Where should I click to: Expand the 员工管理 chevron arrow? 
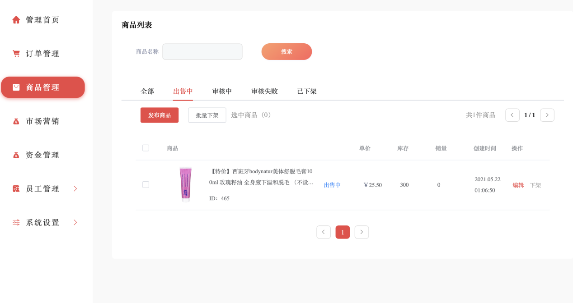pos(75,188)
